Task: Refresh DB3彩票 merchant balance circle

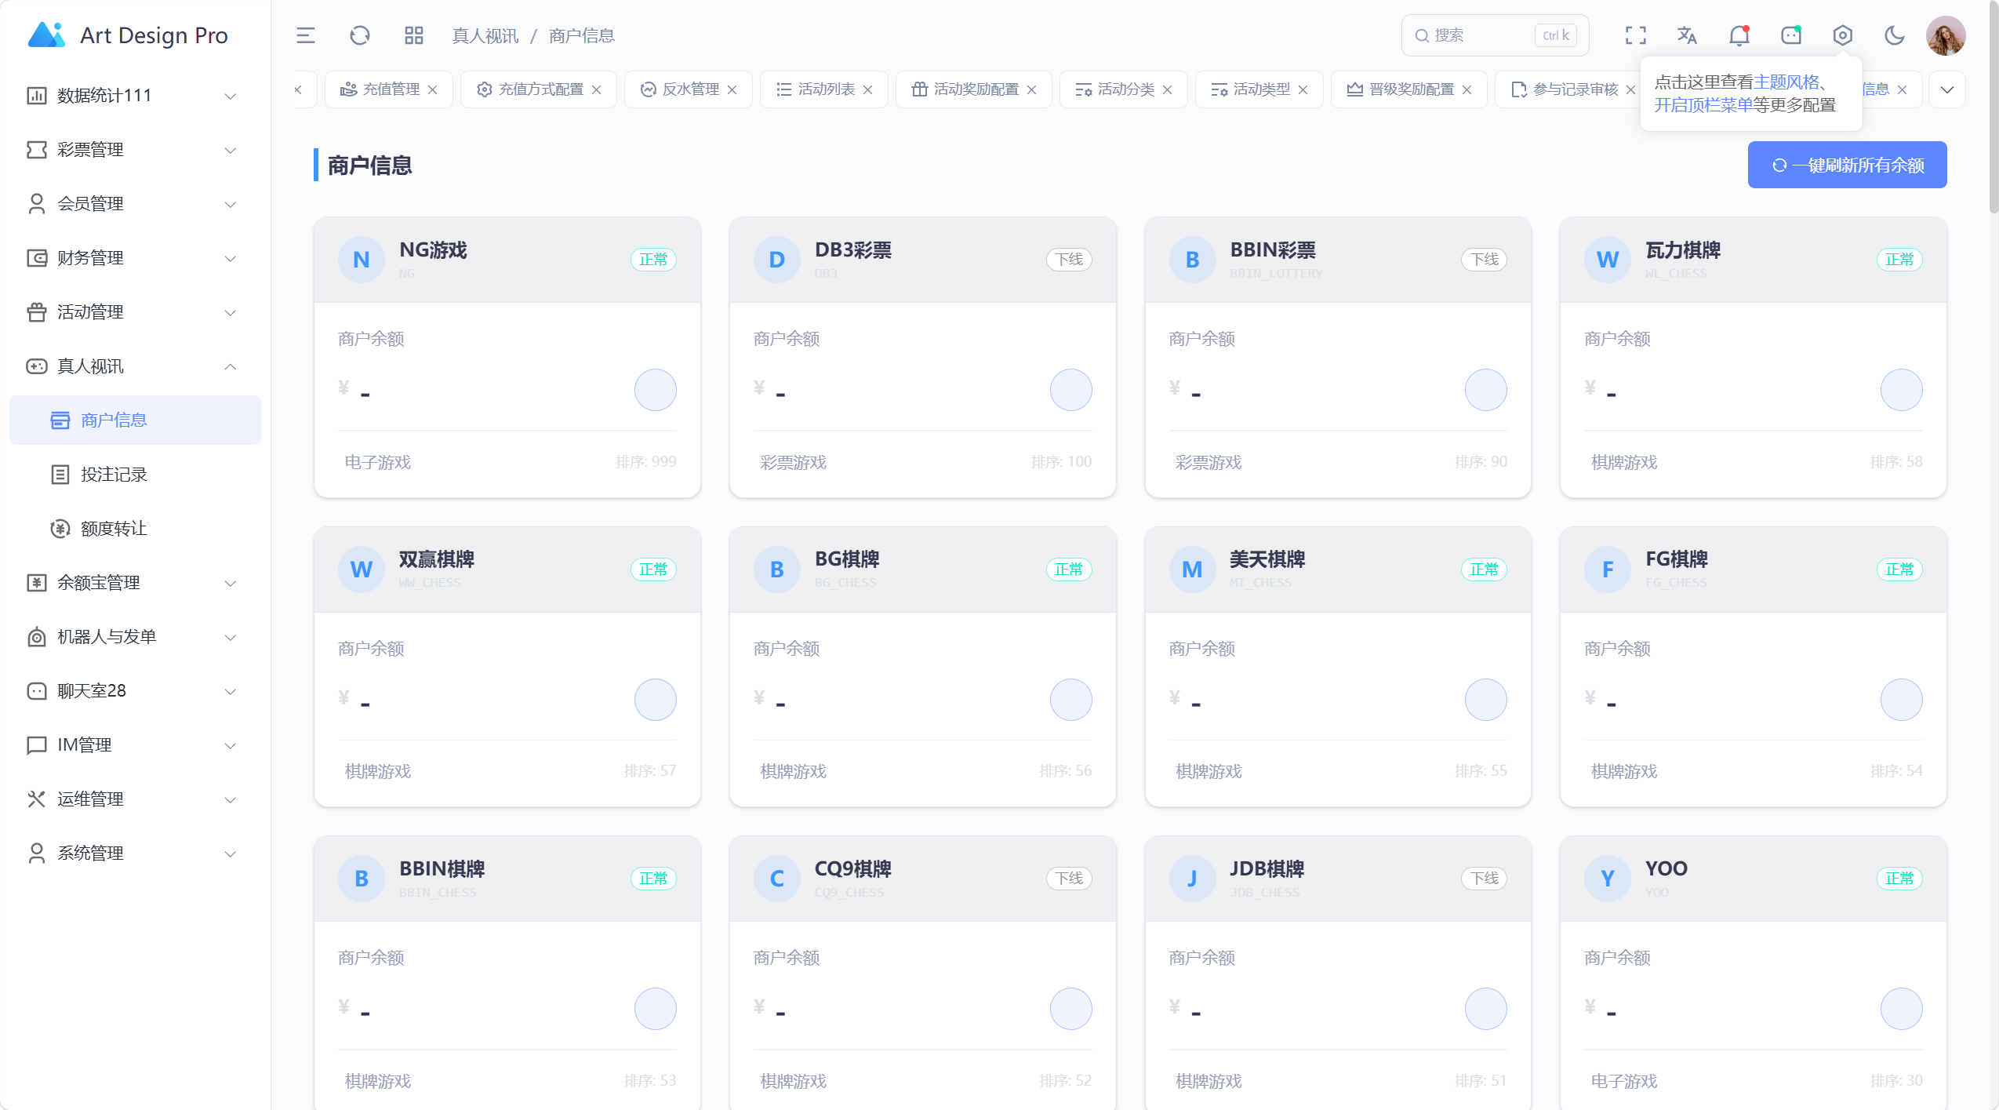Action: (x=1070, y=390)
